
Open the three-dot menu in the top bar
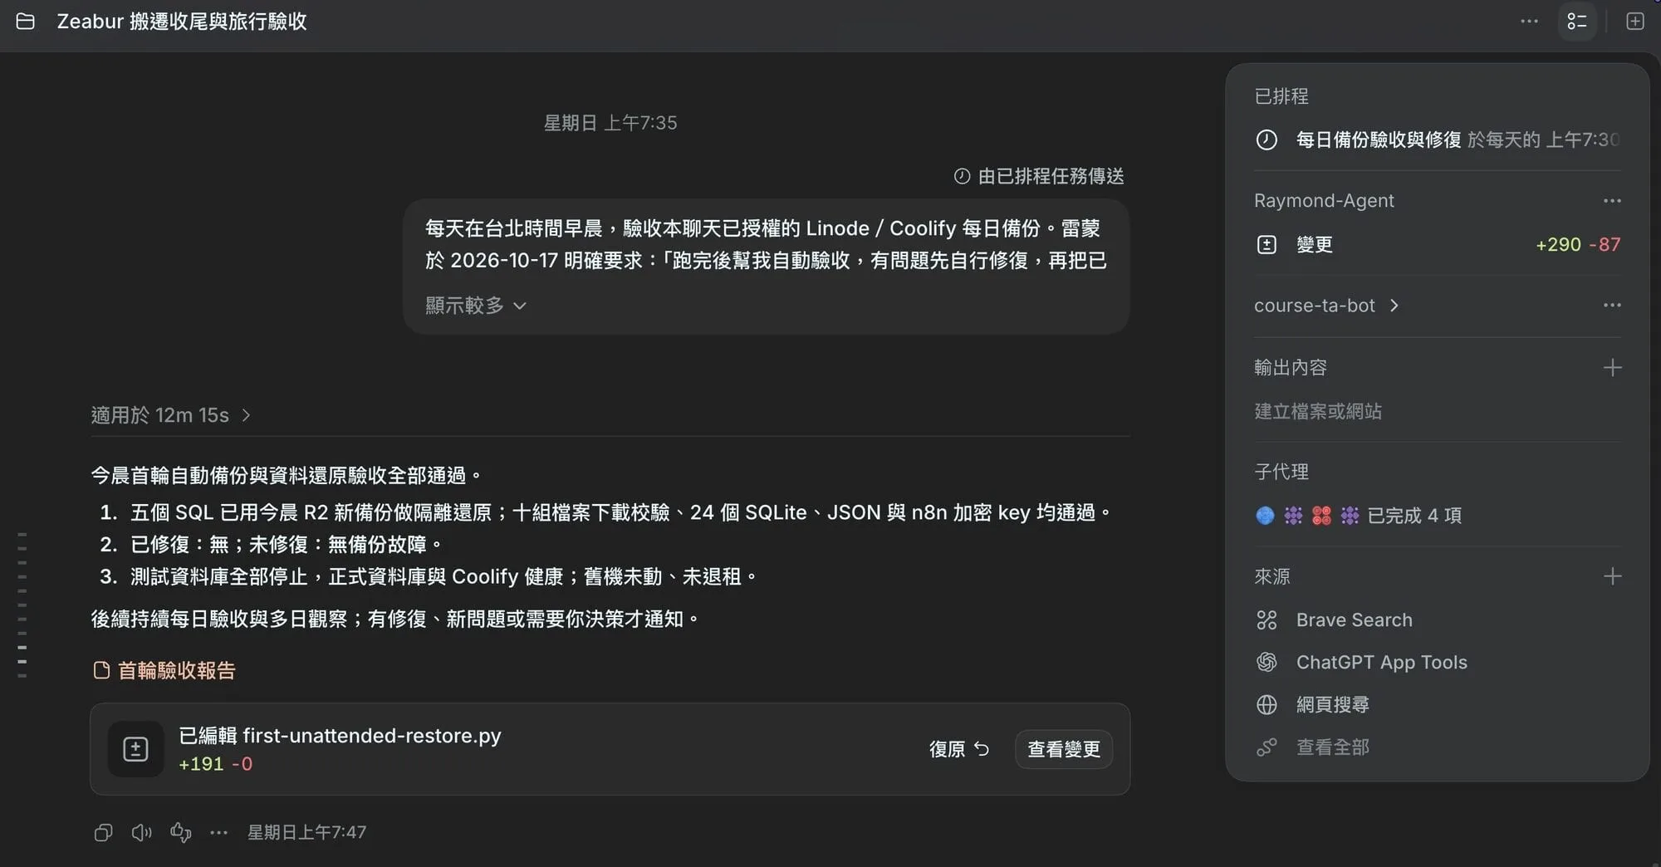(1529, 22)
